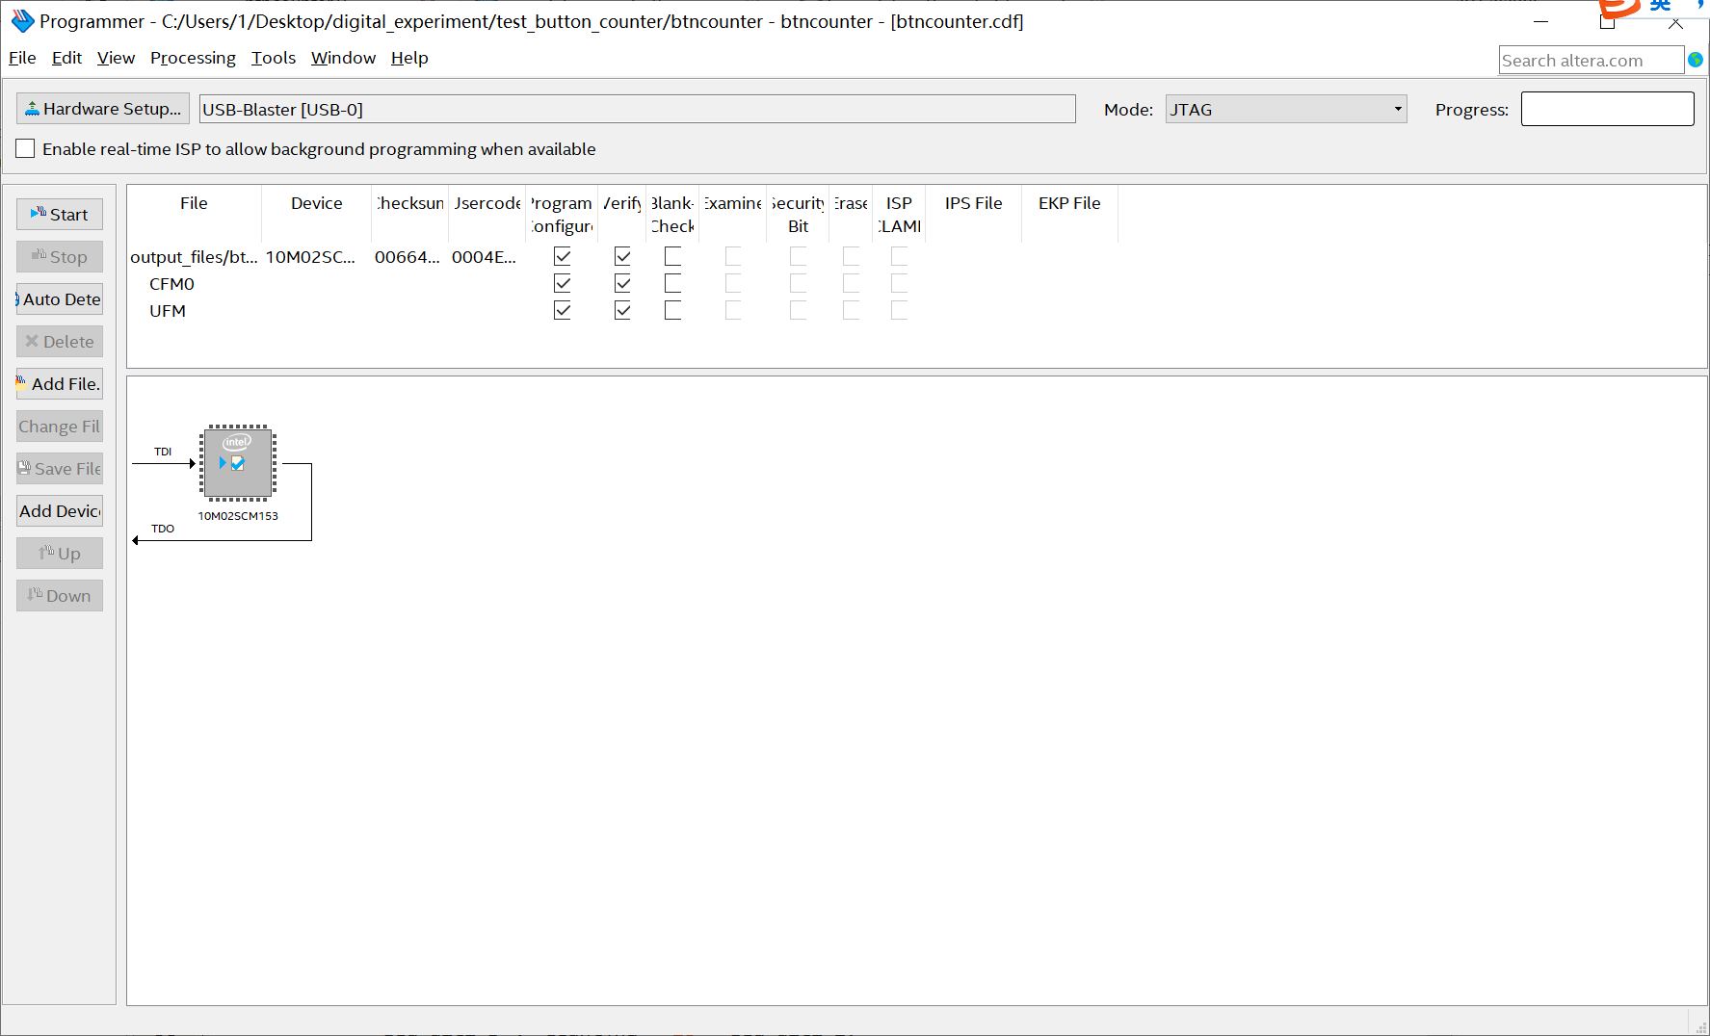Open the Processing menu

tap(193, 58)
